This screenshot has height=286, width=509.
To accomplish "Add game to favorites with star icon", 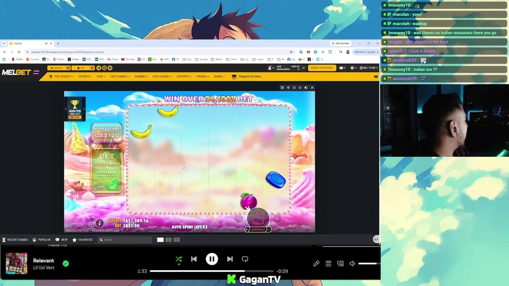I will tap(300, 87).
